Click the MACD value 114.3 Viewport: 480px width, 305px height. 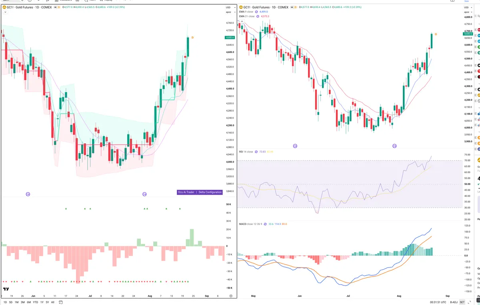point(278,224)
